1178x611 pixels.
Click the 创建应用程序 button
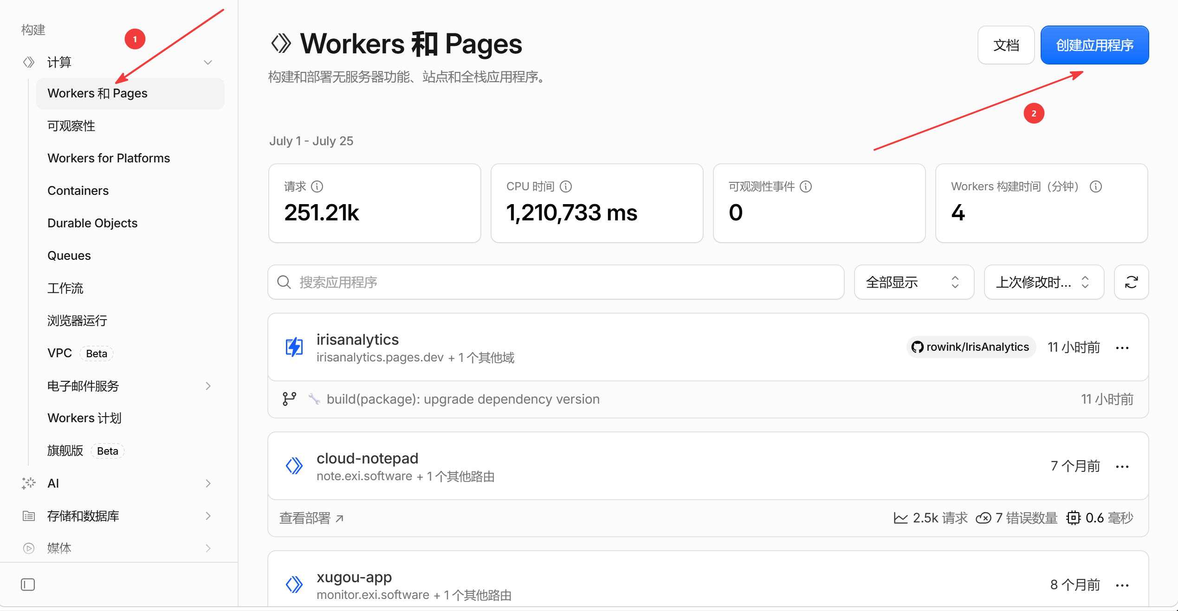click(1094, 45)
